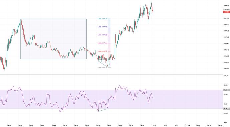230x127 pixels.
Task: Click the grey 1.17301 price label
Action: pyautogui.click(x=226, y=10)
